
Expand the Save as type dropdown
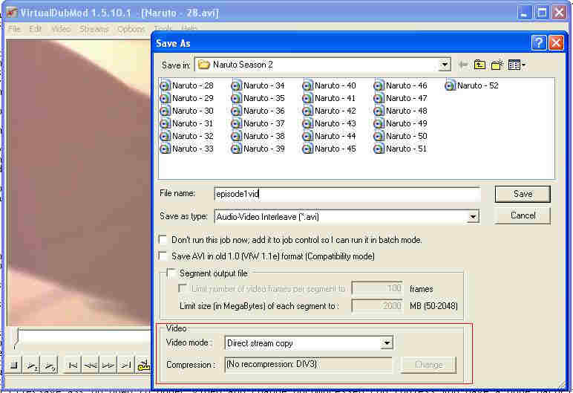pyautogui.click(x=473, y=217)
